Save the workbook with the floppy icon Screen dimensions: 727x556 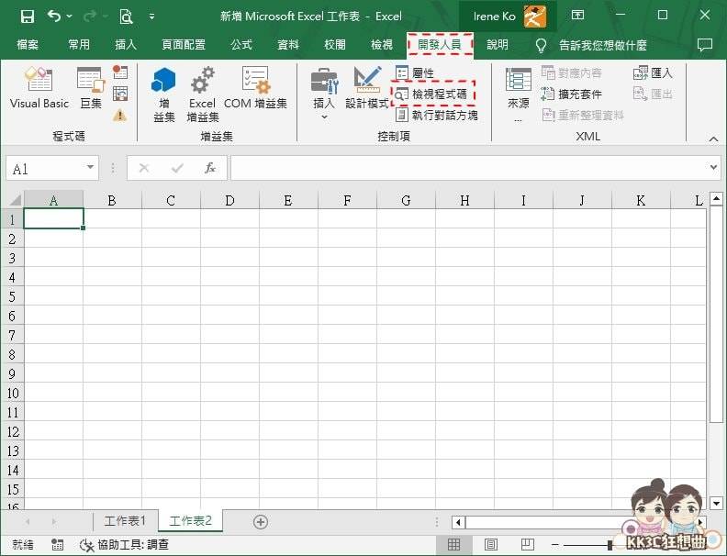tap(28, 17)
